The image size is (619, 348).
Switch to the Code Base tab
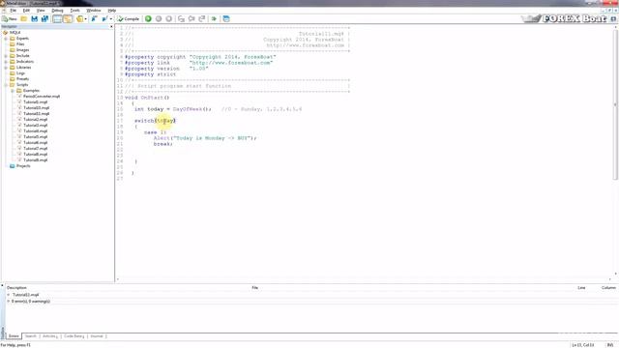[74, 336]
